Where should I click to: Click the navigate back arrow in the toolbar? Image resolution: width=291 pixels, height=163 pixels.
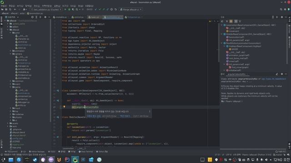tap(15, 10)
